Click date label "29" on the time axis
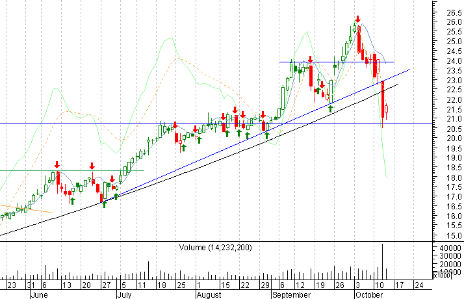The width and height of the screenshot is (464, 299). point(265,285)
